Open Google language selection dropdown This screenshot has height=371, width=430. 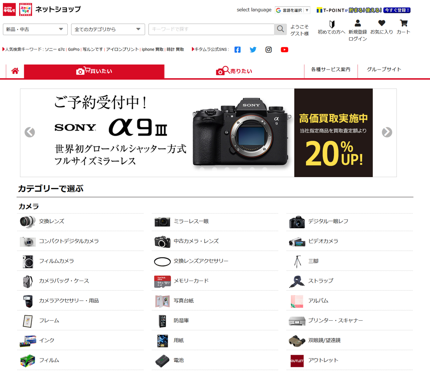292,10
